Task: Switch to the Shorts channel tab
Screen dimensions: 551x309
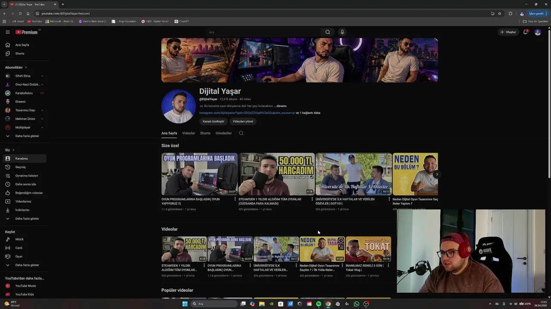Action: [x=205, y=133]
